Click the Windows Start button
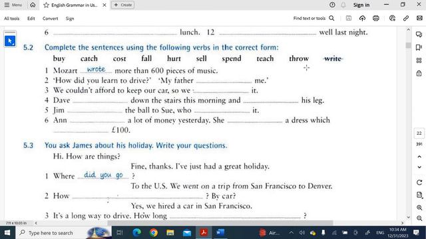Screen dimensions: 426x239 (7, 232)
